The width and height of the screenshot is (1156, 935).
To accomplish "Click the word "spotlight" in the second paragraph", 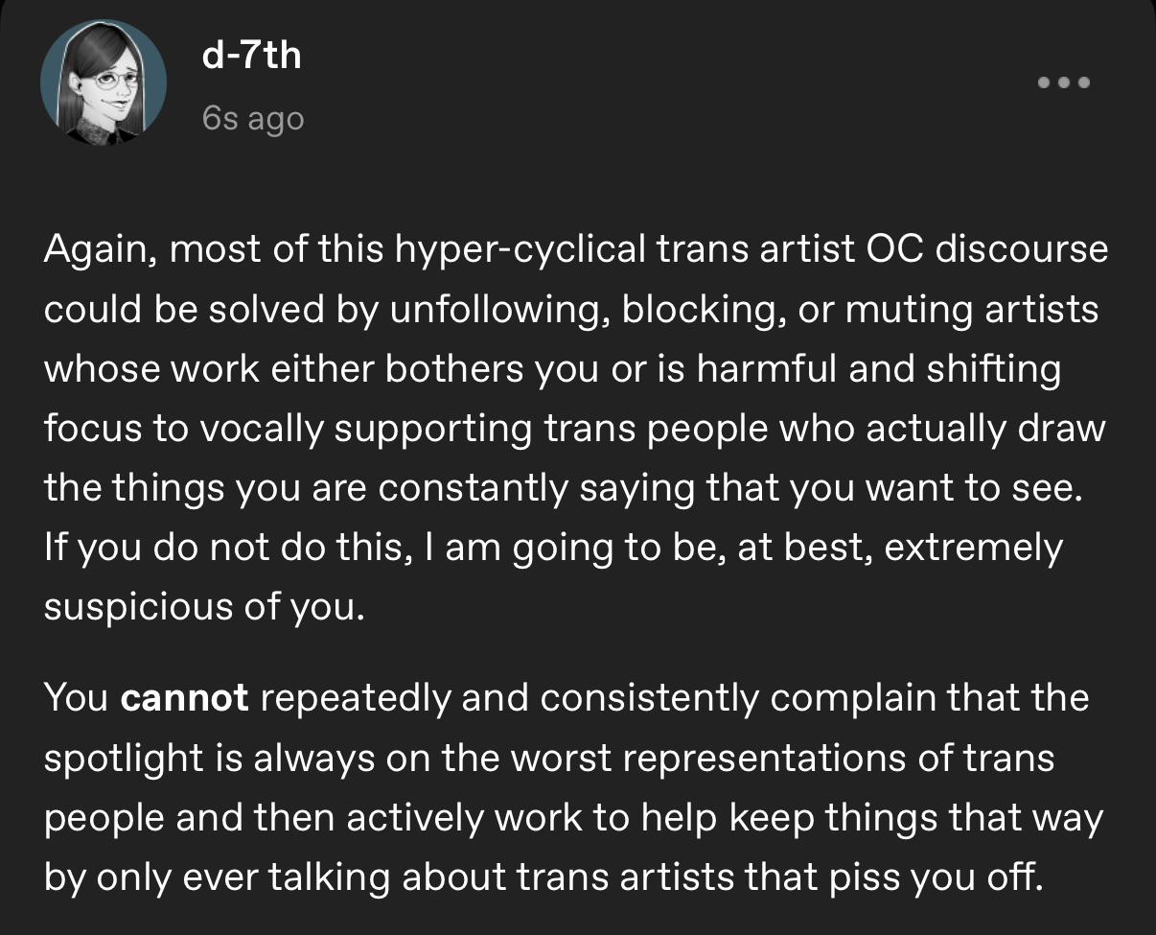I will [125, 759].
